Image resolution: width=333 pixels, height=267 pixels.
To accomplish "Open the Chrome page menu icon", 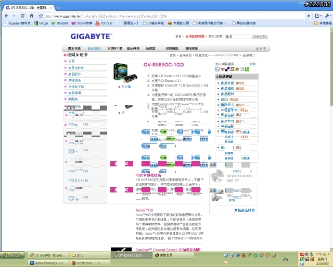I will 318,16.
